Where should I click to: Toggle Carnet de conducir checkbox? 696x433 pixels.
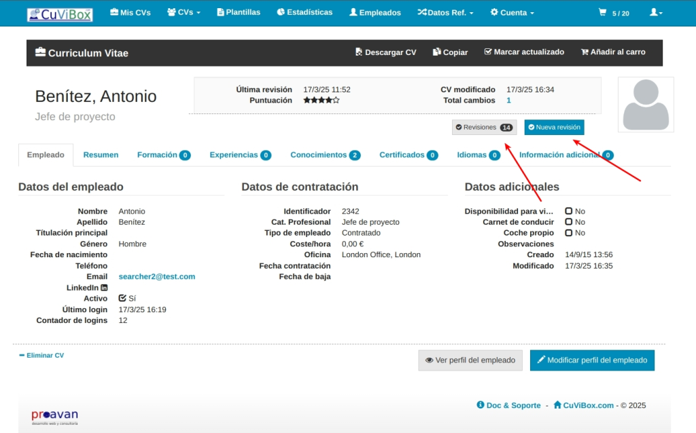pyautogui.click(x=569, y=222)
